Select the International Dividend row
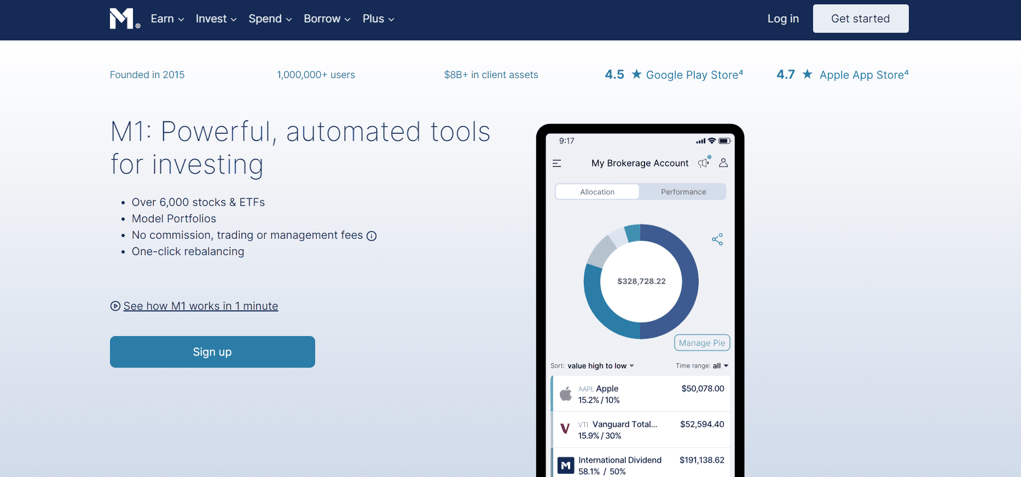1021x477 pixels. pos(641,463)
